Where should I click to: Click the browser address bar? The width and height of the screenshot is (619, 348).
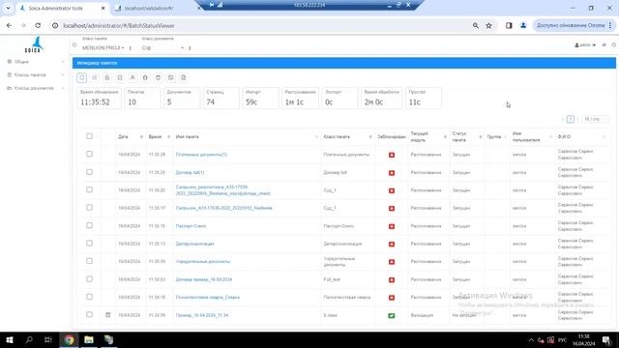[260, 26]
